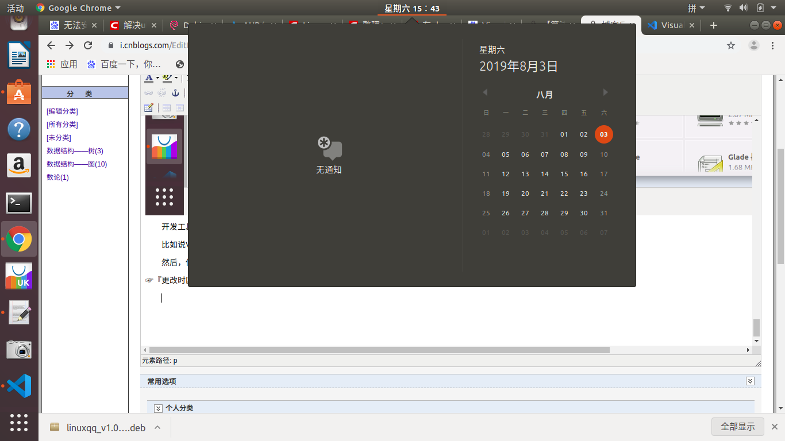The image size is (785, 441).
Task: Select calendar date 15
Action: point(564,174)
